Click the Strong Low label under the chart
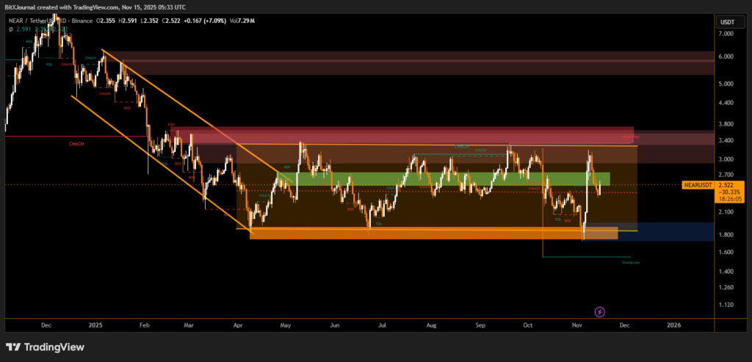 (630, 261)
